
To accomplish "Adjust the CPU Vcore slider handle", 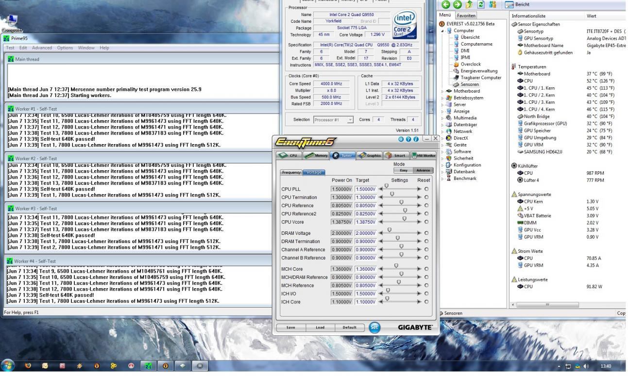I will 404,219.
